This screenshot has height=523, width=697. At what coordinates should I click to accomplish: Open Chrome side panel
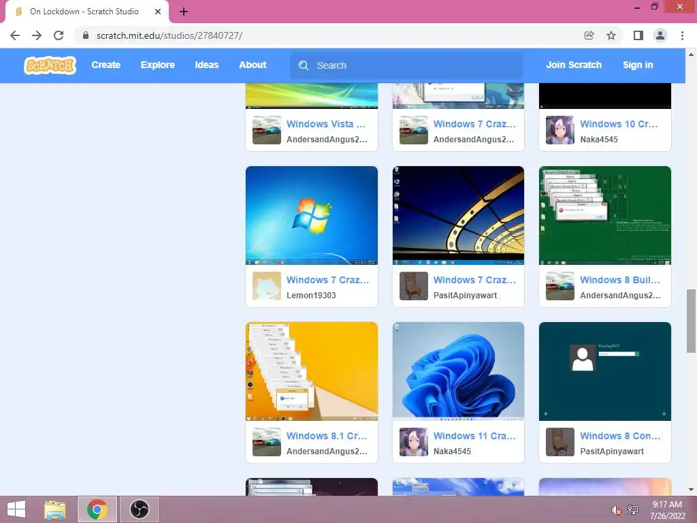click(x=638, y=35)
